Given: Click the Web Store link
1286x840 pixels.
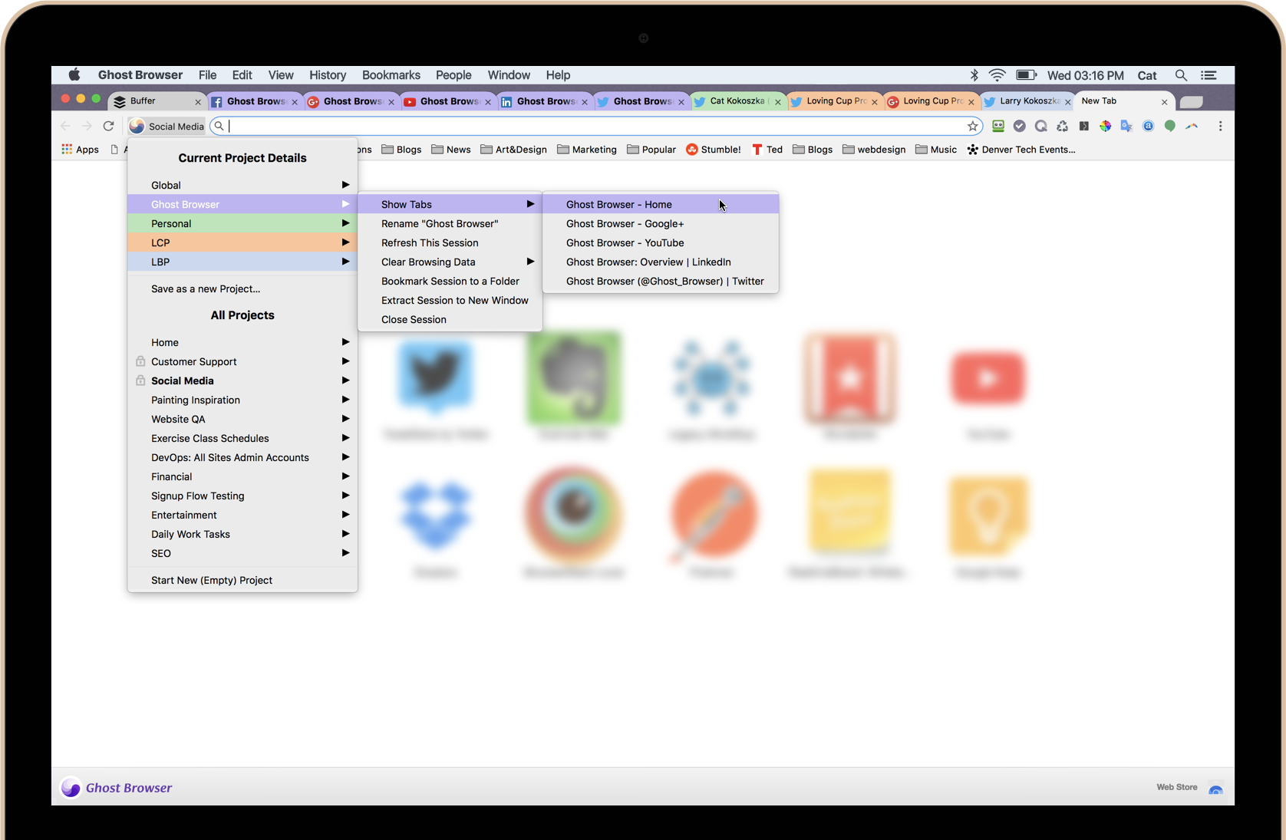Looking at the screenshot, I should tap(1177, 787).
